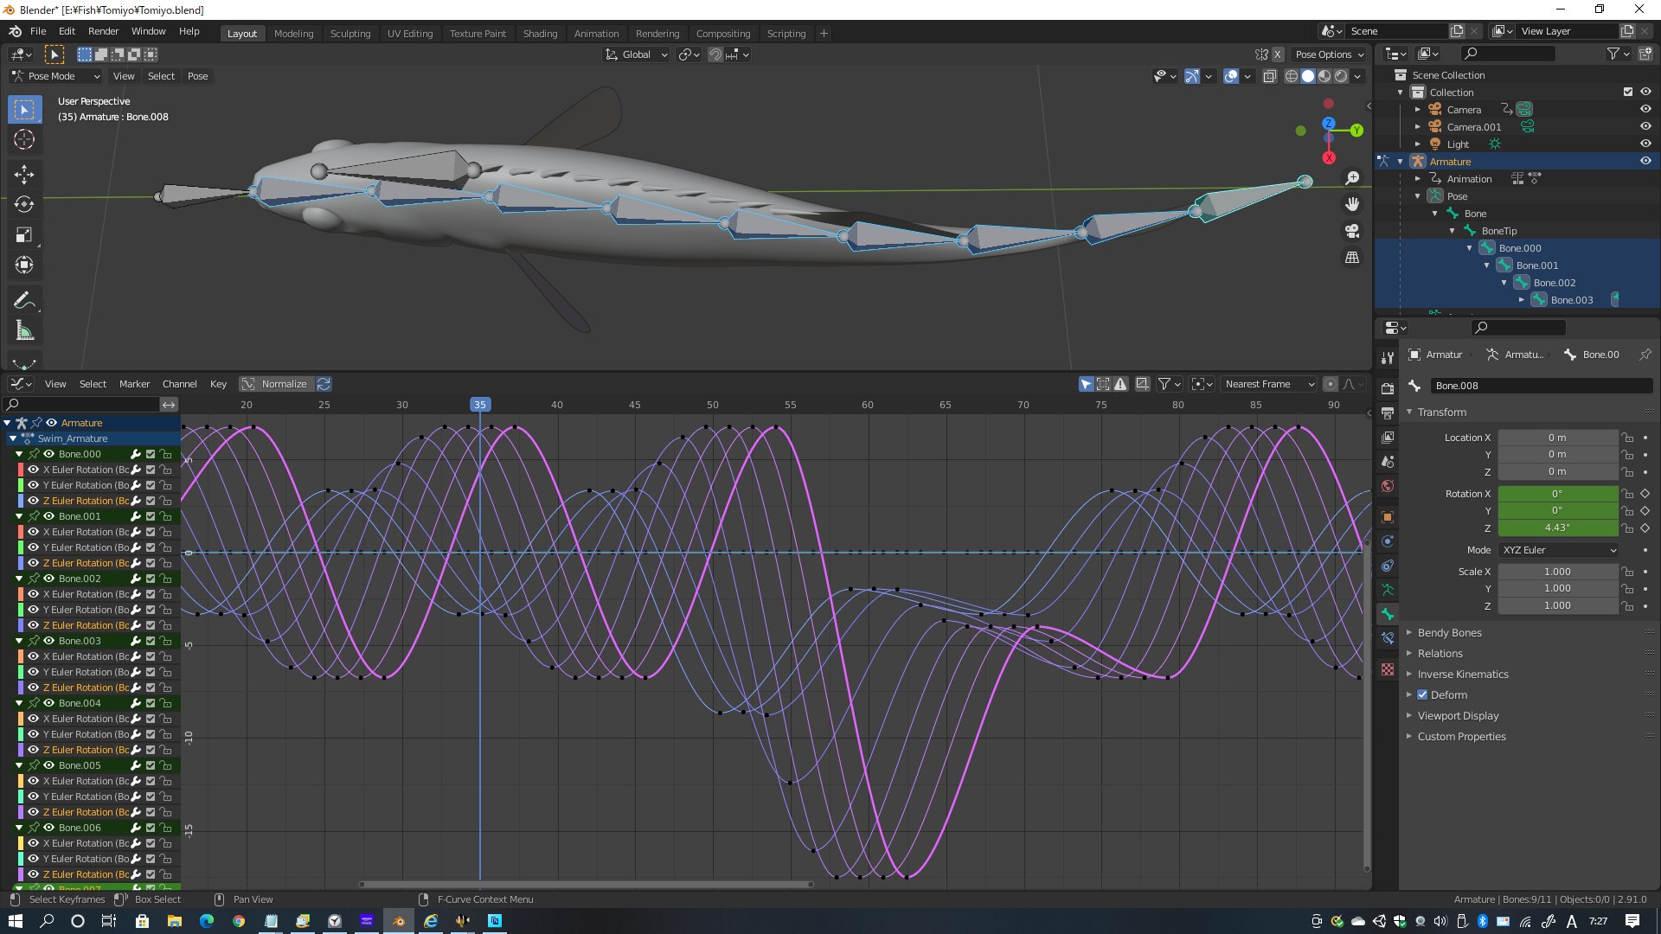The width and height of the screenshot is (1661, 934).
Task: Open the Pose Mode dropdown
Action: click(x=56, y=76)
